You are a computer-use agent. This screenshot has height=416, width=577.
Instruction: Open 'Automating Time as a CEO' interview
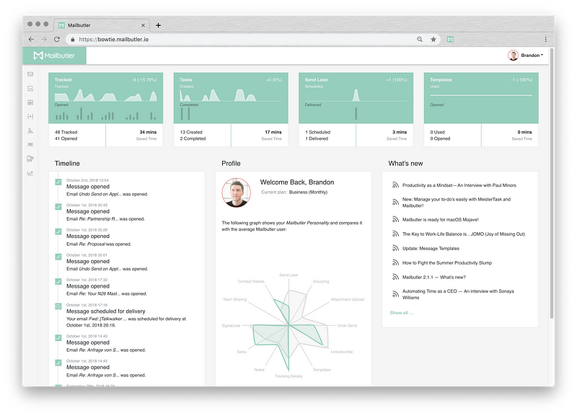coord(458,294)
